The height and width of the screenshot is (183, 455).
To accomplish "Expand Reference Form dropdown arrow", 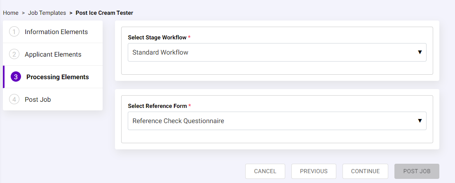I will tap(420, 121).
